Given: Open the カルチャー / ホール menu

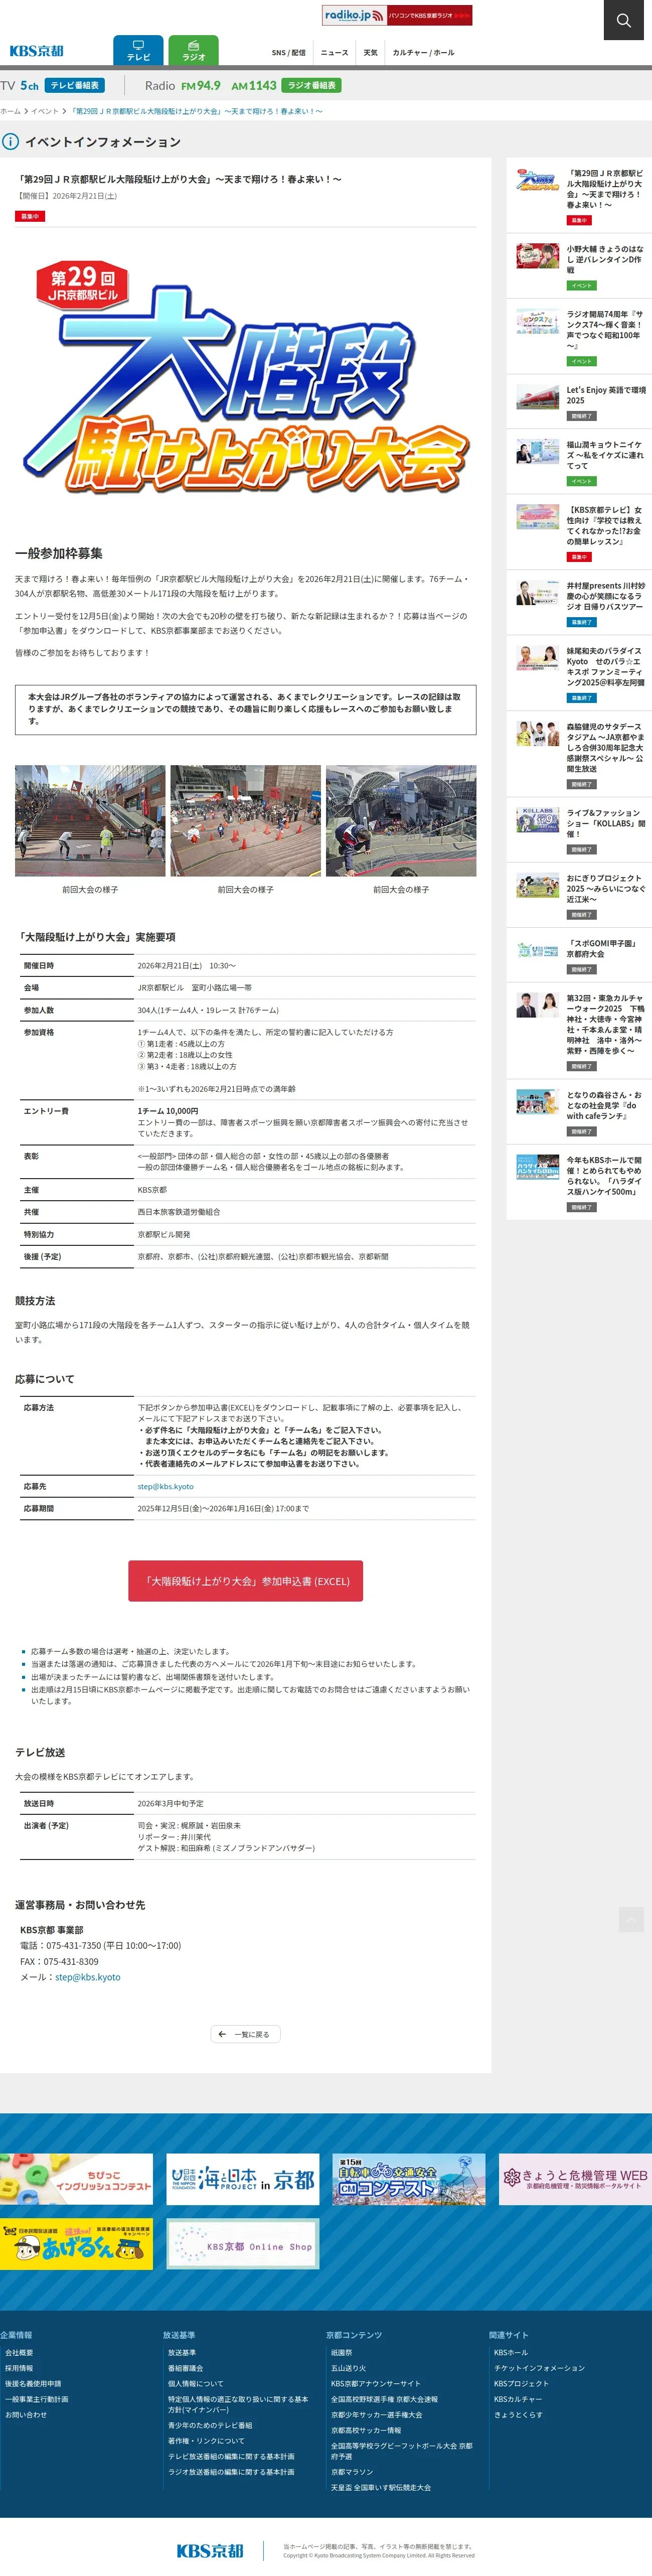Looking at the screenshot, I should pyautogui.click(x=423, y=52).
